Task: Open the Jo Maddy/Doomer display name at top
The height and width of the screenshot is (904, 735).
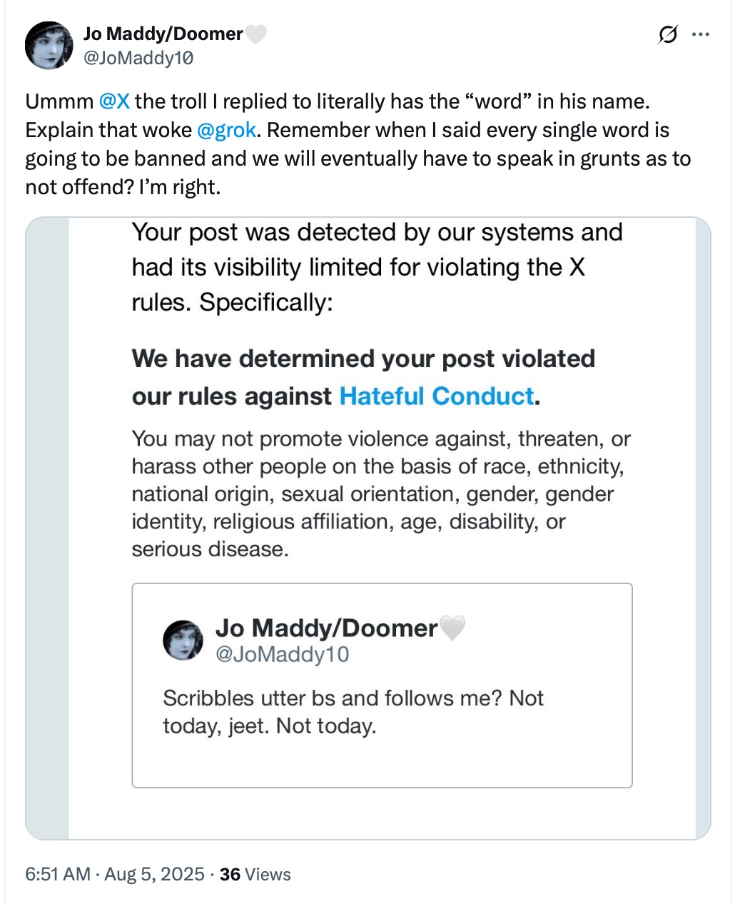Action: point(163,34)
